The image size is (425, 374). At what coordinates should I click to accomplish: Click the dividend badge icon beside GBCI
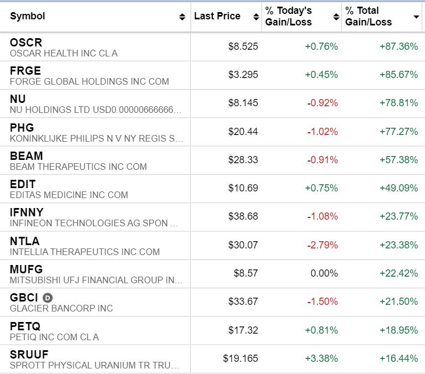pos(48,298)
